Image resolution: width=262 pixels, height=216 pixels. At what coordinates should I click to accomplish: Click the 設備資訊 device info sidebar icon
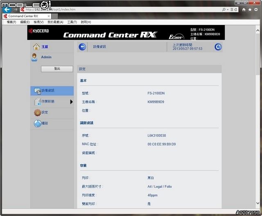pos(37,91)
